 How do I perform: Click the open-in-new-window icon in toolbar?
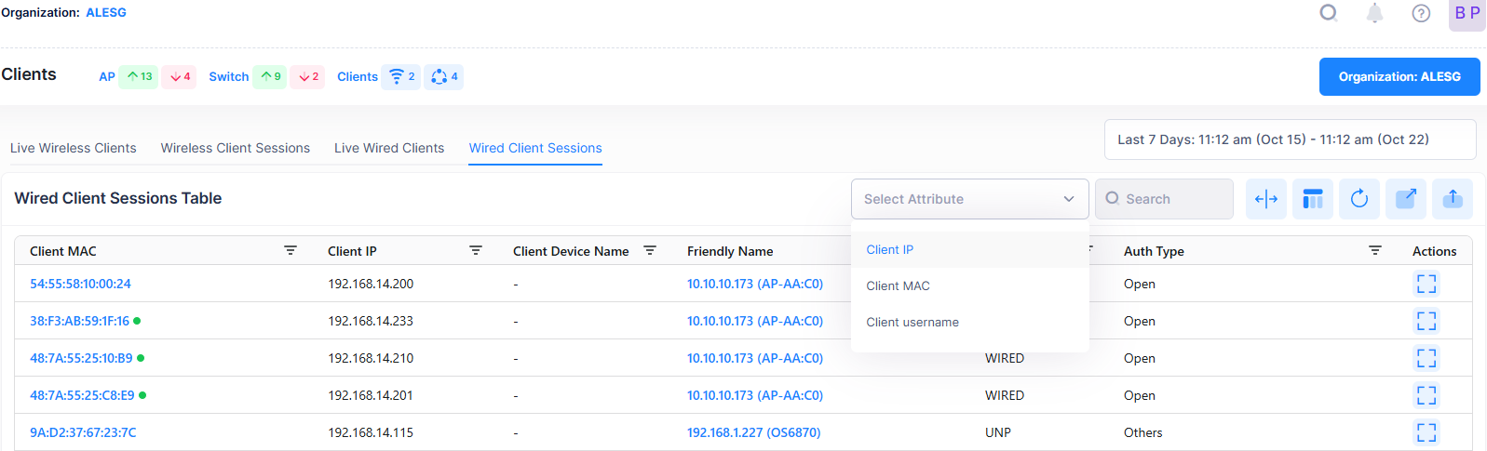click(1405, 199)
